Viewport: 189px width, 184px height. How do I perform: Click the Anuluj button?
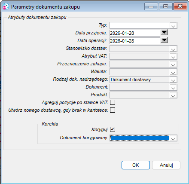pos(166,165)
